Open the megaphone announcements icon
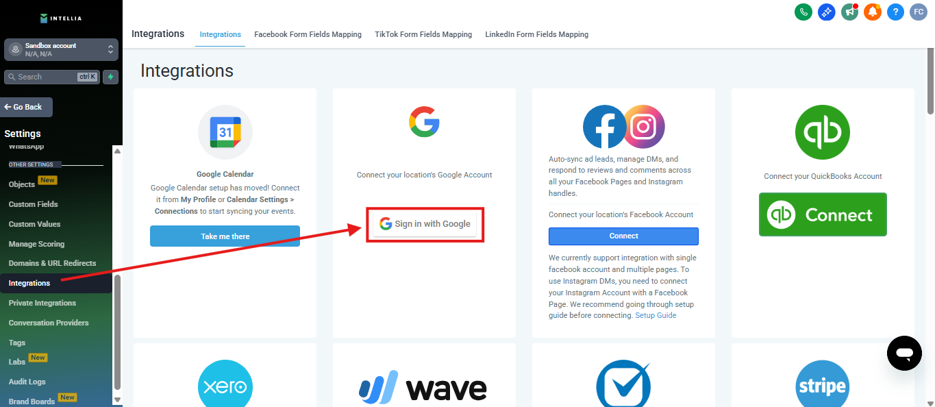This screenshot has height=407, width=935. [x=849, y=12]
